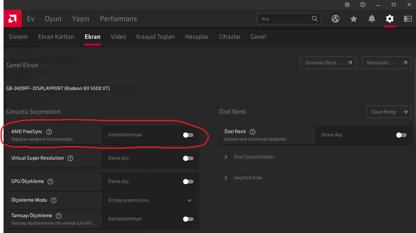Show help for AMD FreeSync
Viewport: 416px width, 233px height.
click(x=49, y=132)
